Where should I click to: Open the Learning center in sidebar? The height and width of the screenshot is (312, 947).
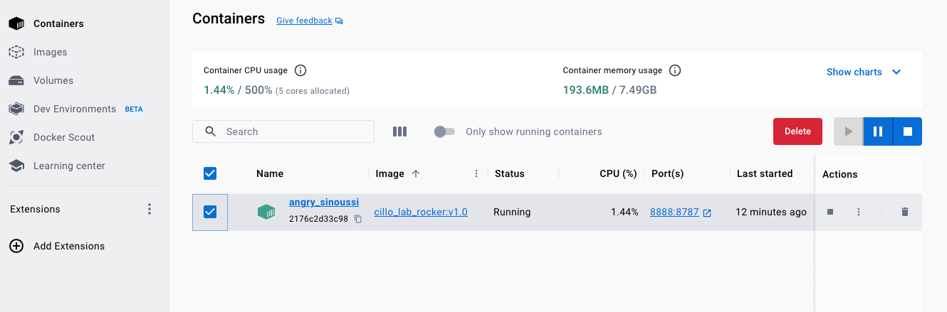click(x=69, y=166)
